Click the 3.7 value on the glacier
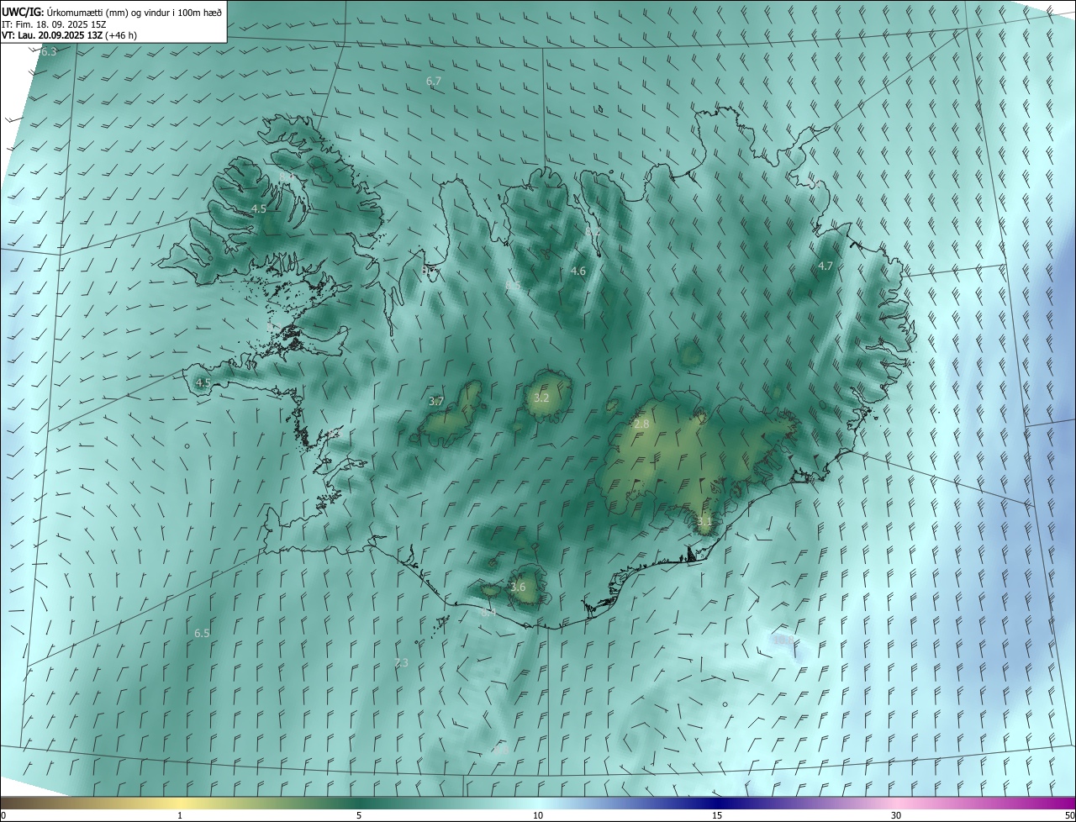 pos(435,401)
